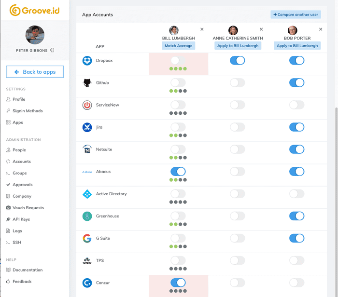
Task: Click Match Average under Bill Lumbergh
Action: point(179,46)
